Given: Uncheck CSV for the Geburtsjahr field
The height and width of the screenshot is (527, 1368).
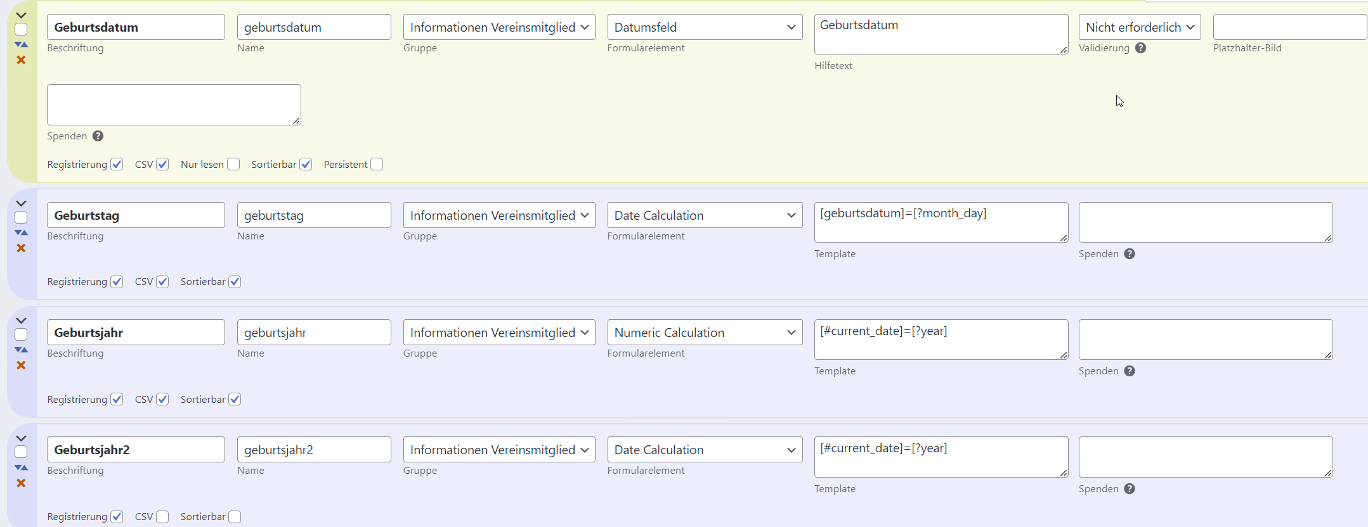Looking at the screenshot, I should tap(162, 399).
